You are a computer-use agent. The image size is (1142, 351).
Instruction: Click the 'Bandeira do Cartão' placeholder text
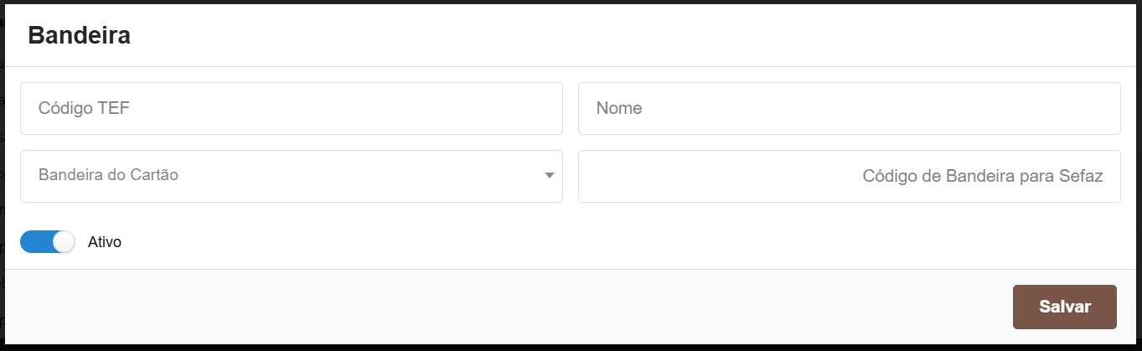click(108, 176)
